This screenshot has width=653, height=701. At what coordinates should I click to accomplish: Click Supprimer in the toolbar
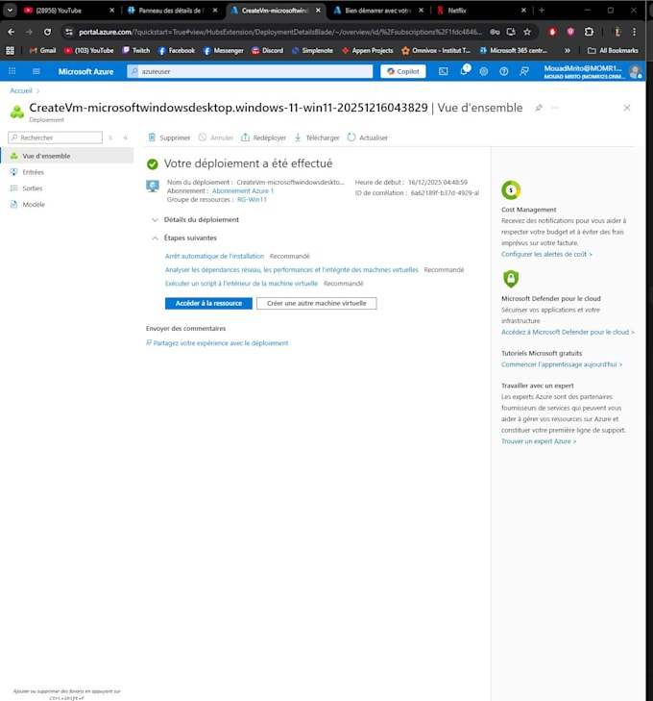click(169, 138)
